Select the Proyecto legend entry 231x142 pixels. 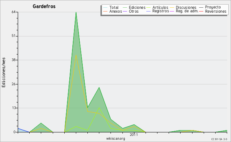tap(210, 7)
